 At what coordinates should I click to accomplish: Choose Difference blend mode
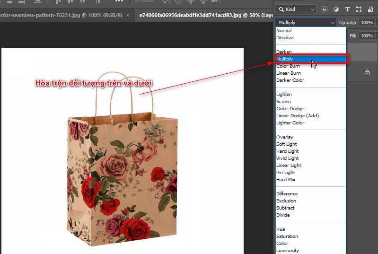click(x=311, y=194)
